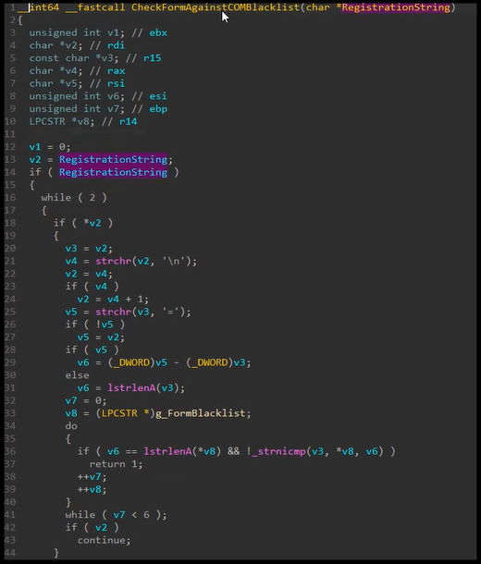Click the CheckFormAgainstCOMBlacklist function name

[216, 7]
